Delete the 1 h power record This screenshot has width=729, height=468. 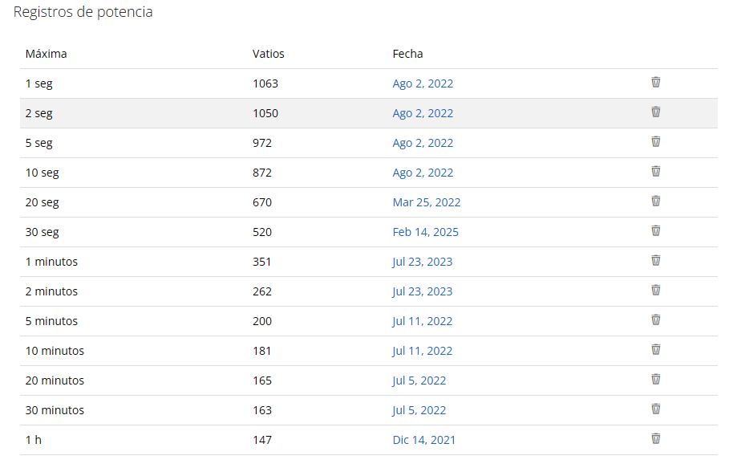point(655,439)
